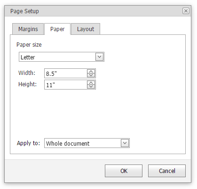197x189 pixels.
Task: Click the Paper size label
Action: (x=29, y=45)
